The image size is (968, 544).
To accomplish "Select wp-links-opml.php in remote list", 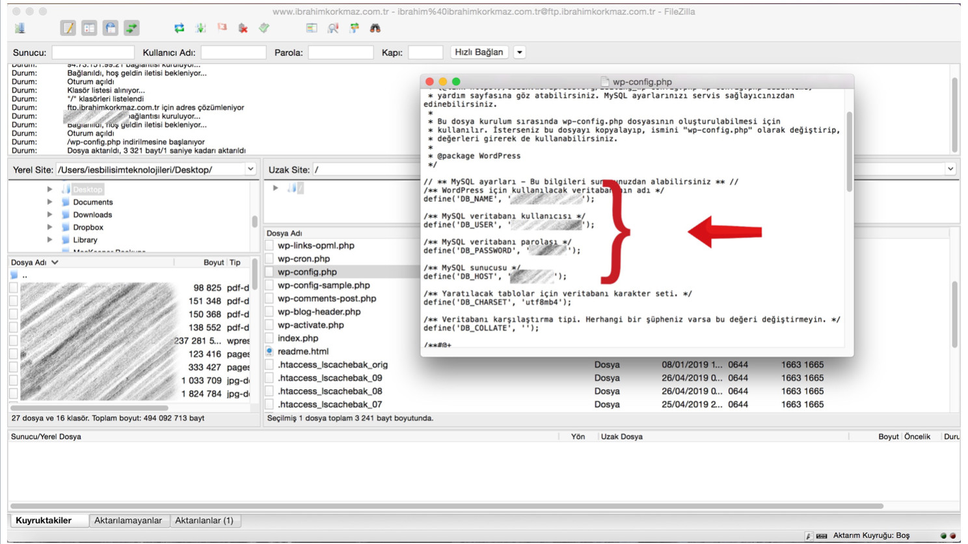I will 316,245.
